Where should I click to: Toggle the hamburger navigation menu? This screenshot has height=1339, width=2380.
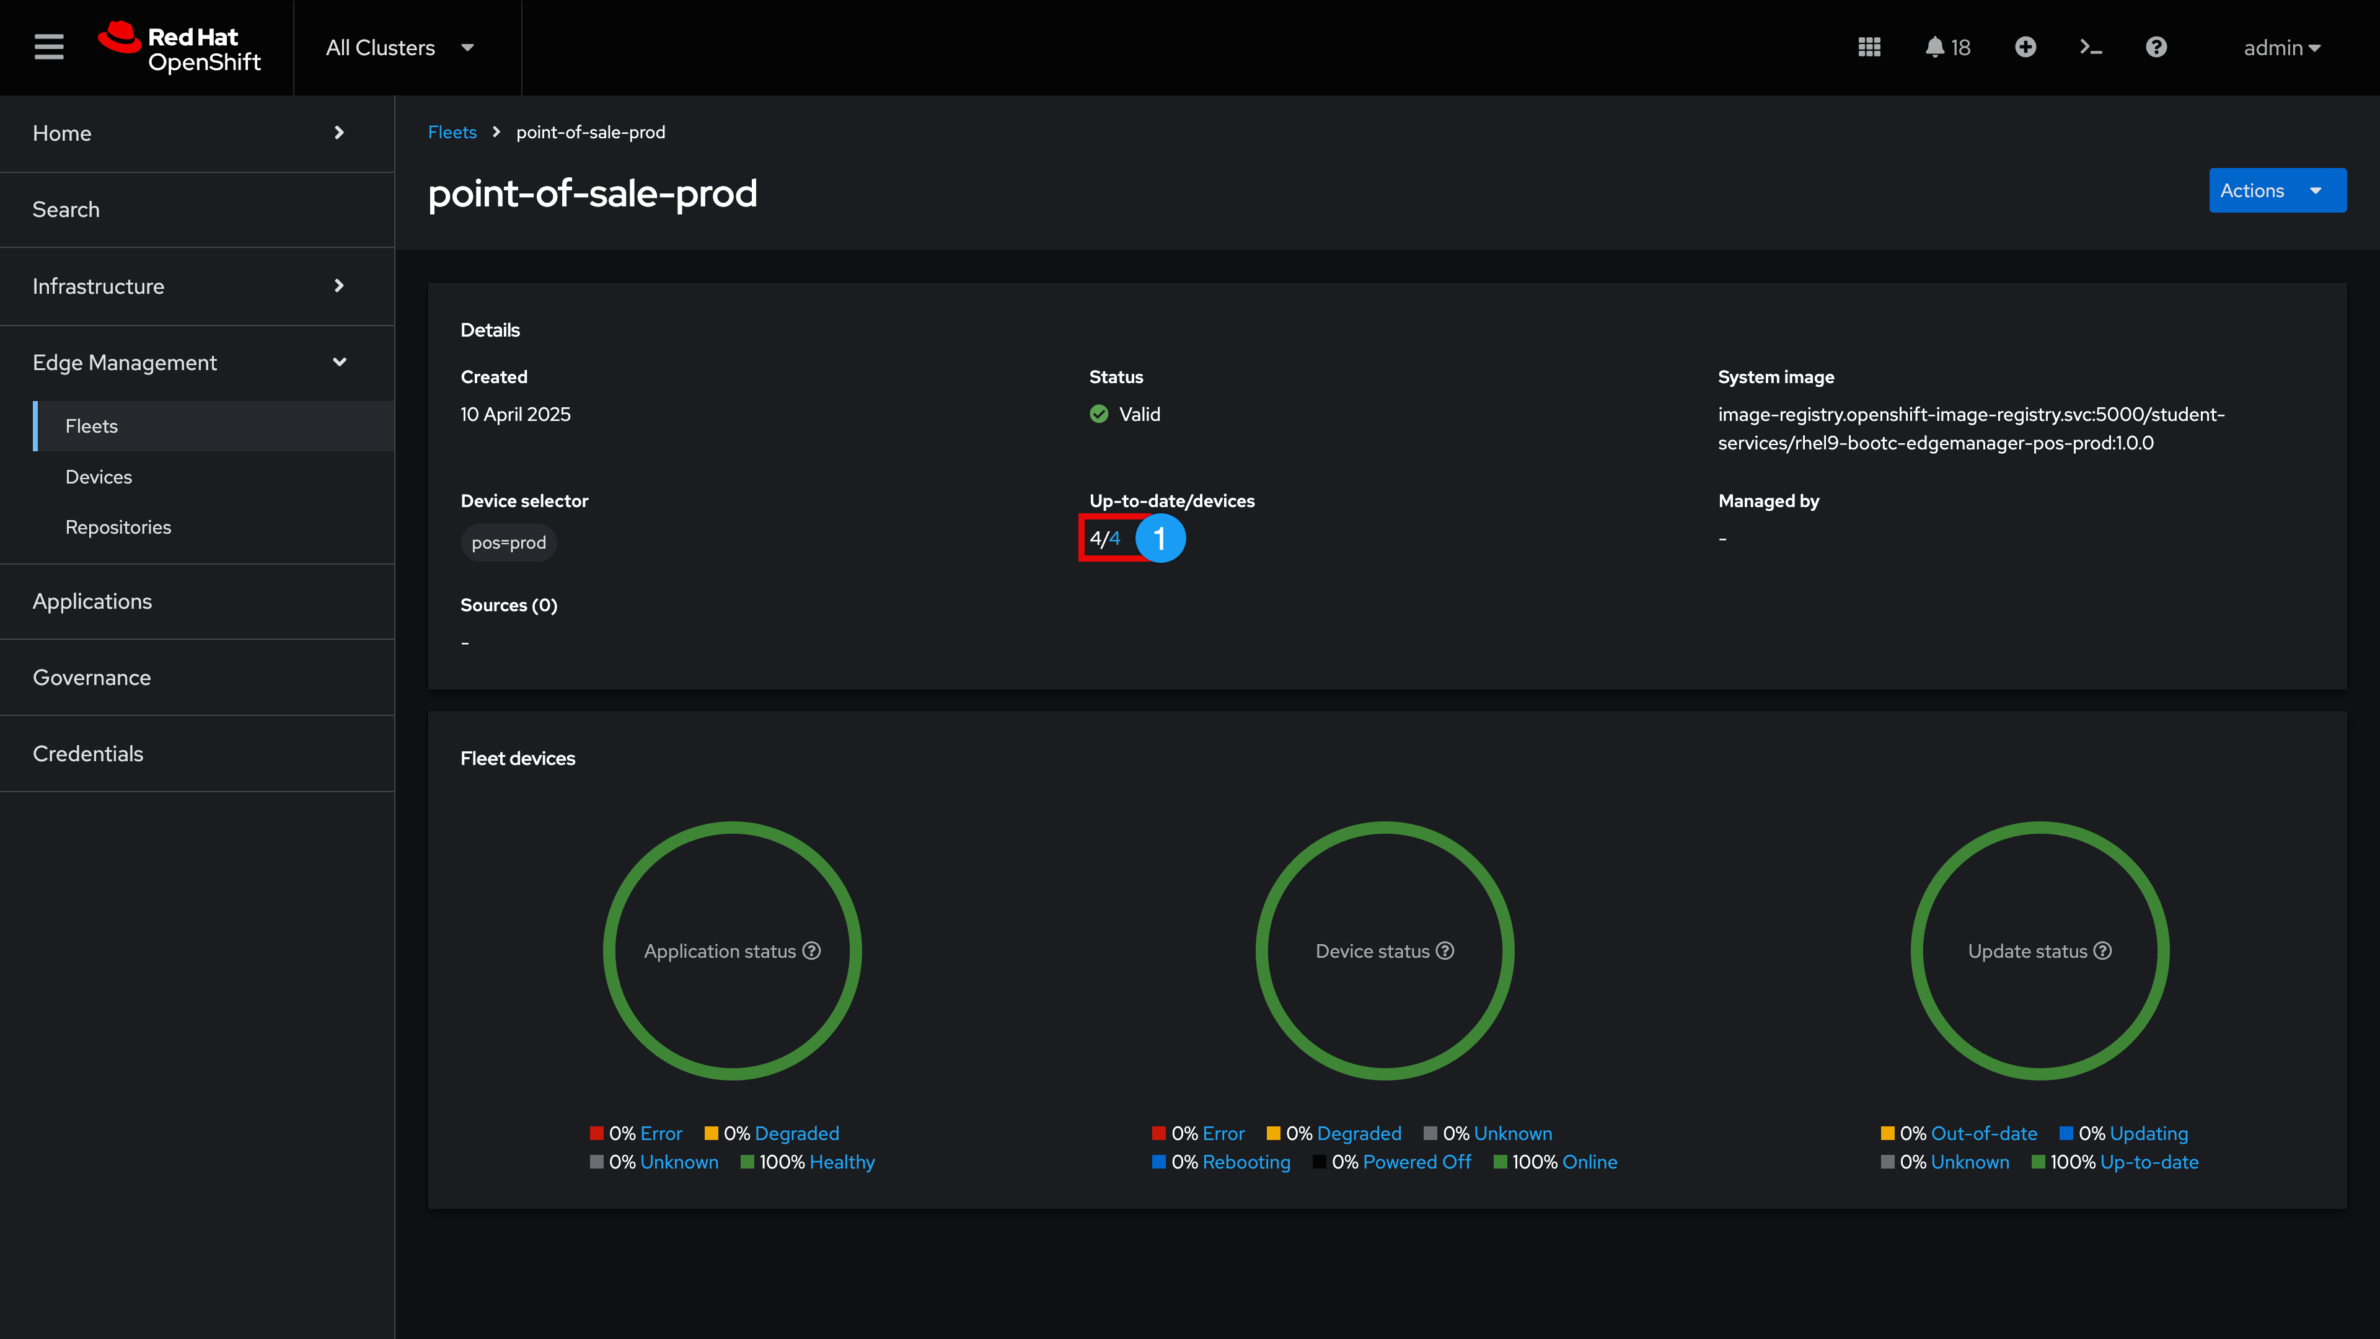point(49,47)
